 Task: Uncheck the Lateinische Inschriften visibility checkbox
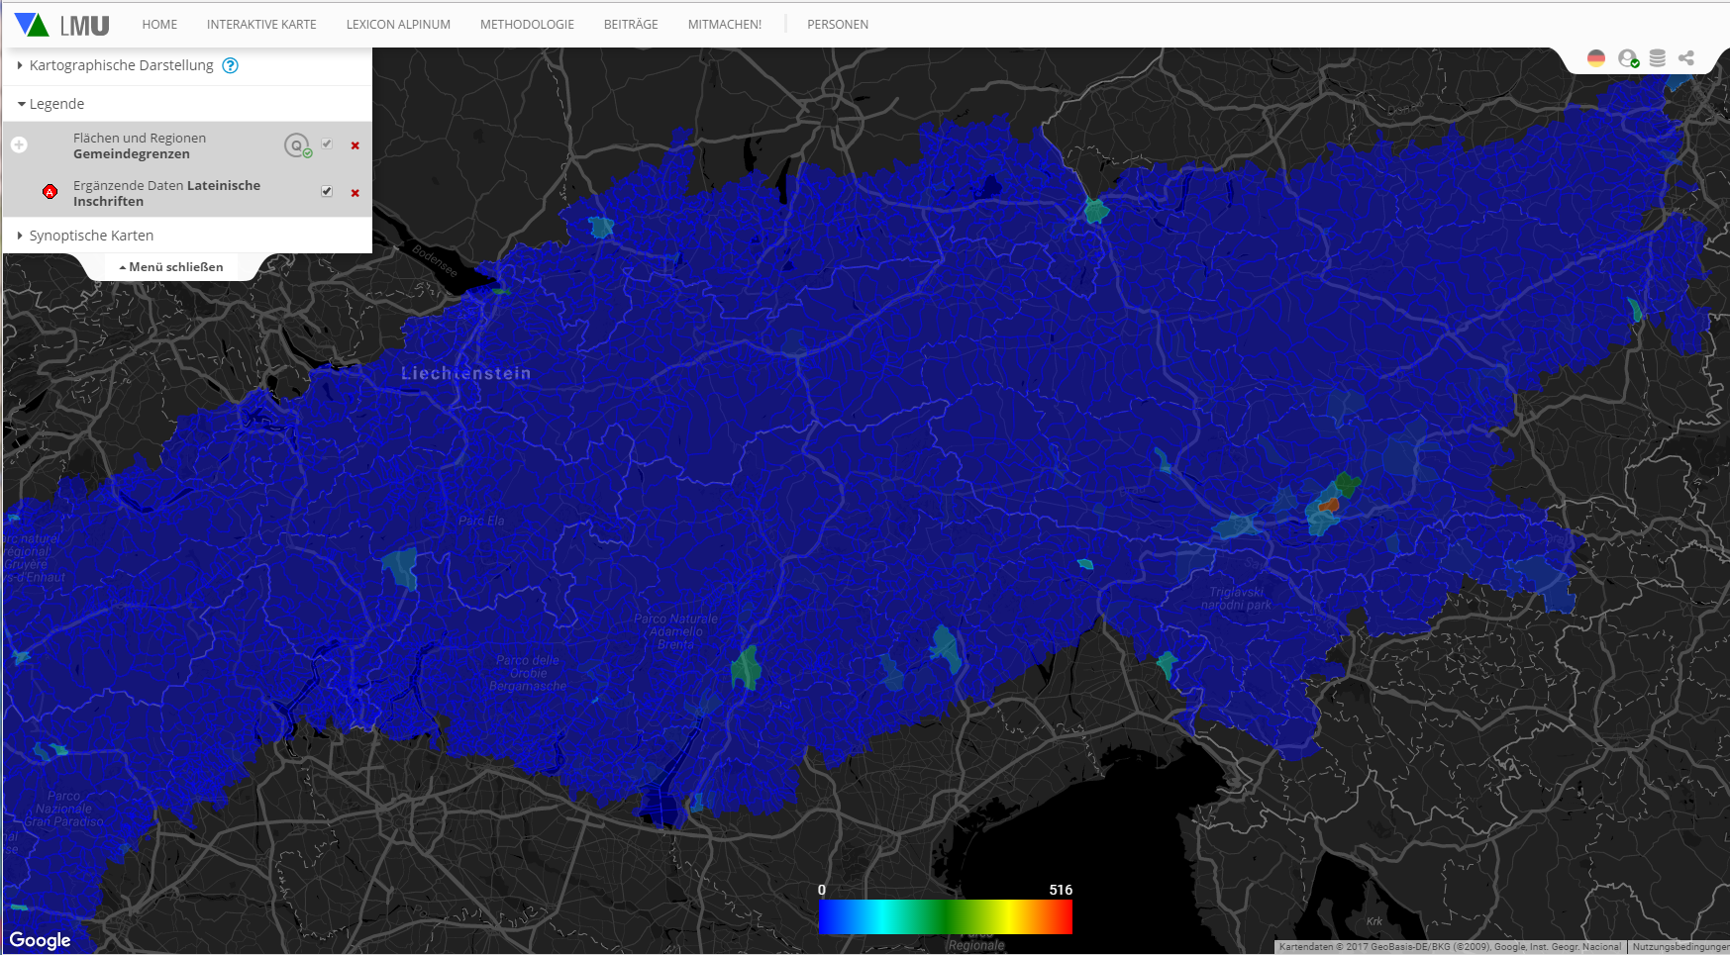[x=327, y=191]
